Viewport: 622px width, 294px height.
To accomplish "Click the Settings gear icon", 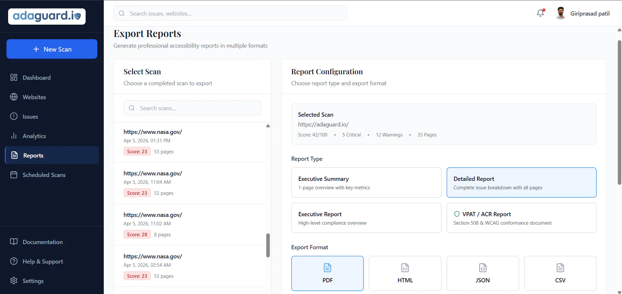I will [x=14, y=281].
